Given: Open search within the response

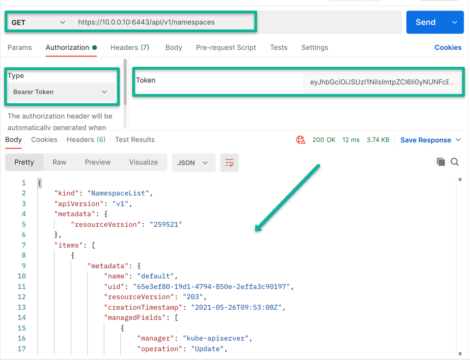Looking at the screenshot, I should click(453, 162).
